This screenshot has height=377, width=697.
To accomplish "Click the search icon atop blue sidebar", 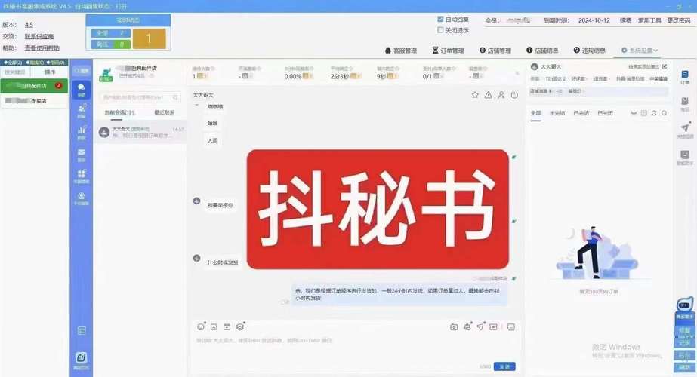I will [82, 71].
